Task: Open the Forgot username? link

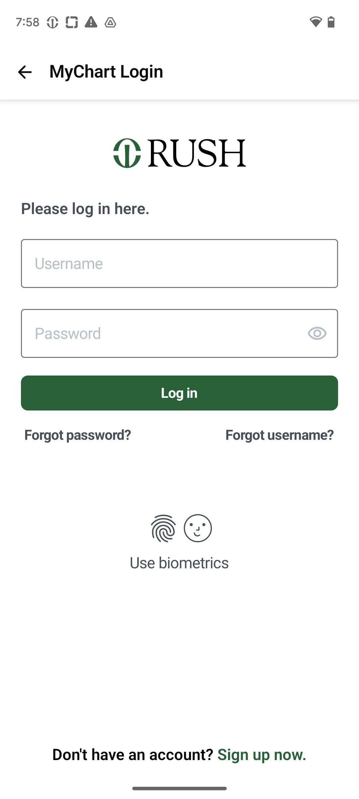Action: pyautogui.click(x=280, y=435)
